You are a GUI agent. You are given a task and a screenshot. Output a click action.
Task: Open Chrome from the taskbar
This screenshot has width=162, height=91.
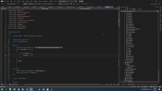pyautogui.click(x=18, y=89)
